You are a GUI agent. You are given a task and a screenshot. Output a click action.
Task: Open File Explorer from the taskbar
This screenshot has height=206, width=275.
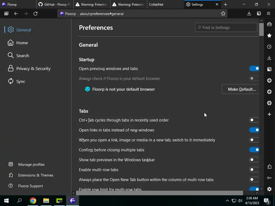pos(46,201)
